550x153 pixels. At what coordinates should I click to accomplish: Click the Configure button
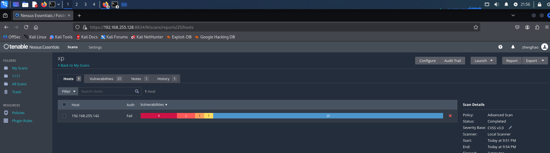(427, 61)
